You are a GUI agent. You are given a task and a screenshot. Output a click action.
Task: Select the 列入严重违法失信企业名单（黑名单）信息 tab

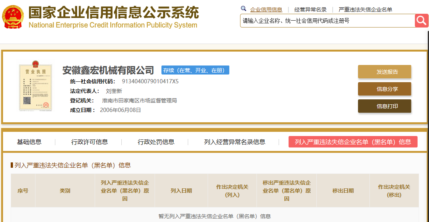(x=353, y=142)
